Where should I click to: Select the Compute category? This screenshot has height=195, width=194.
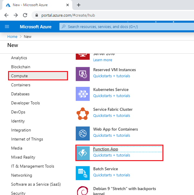[x=38, y=76]
